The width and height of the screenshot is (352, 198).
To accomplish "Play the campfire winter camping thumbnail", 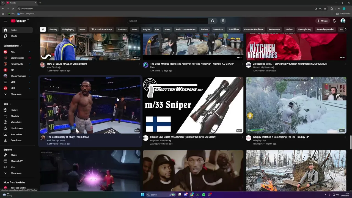I will [x=296, y=171].
